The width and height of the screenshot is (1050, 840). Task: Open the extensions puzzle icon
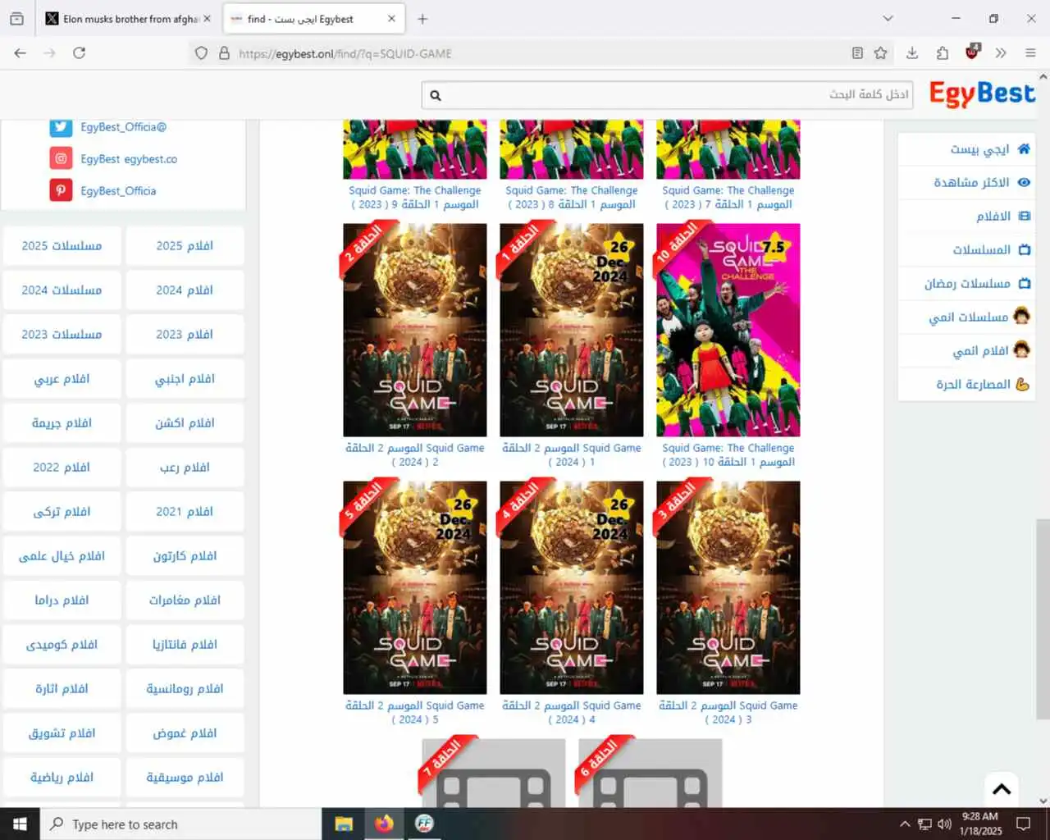click(943, 53)
